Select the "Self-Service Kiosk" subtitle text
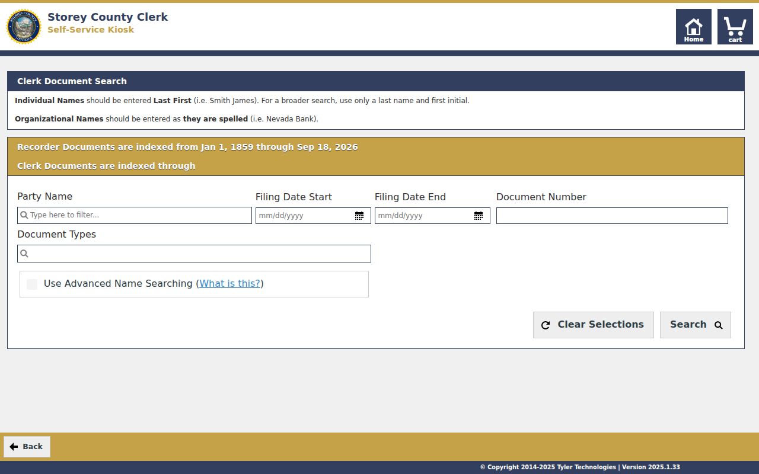Viewport: 759px width, 474px height. (x=91, y=30)
